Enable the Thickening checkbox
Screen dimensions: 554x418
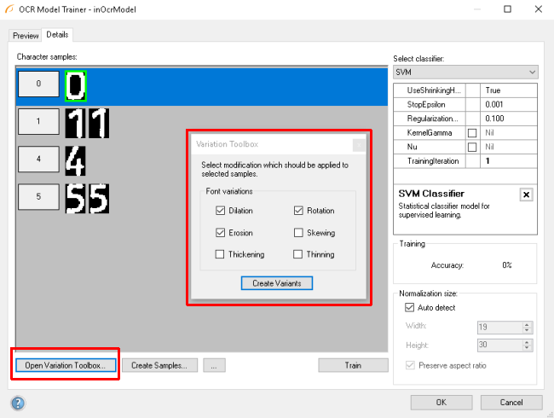221,254
